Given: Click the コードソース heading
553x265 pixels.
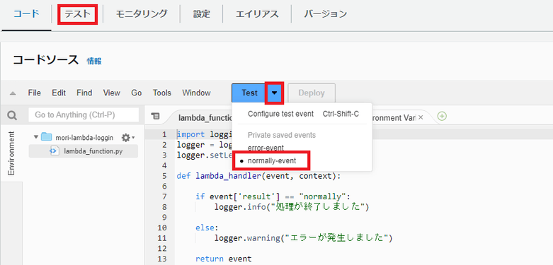Looking at the screenshot, I should [x=46, y=60].
